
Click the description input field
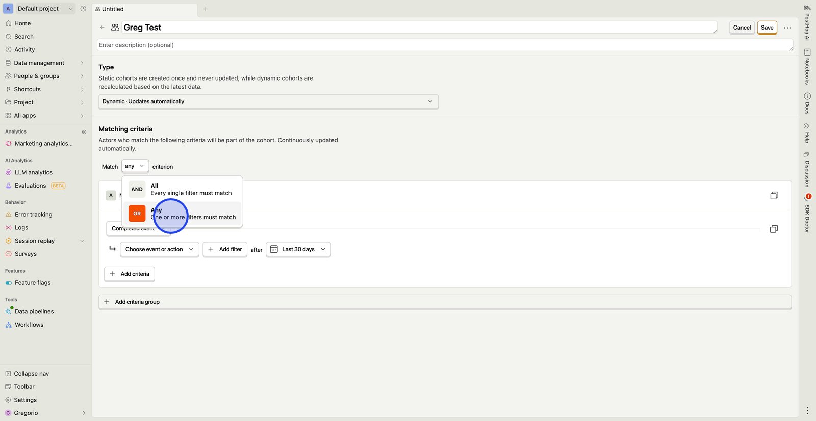point(444,45)
